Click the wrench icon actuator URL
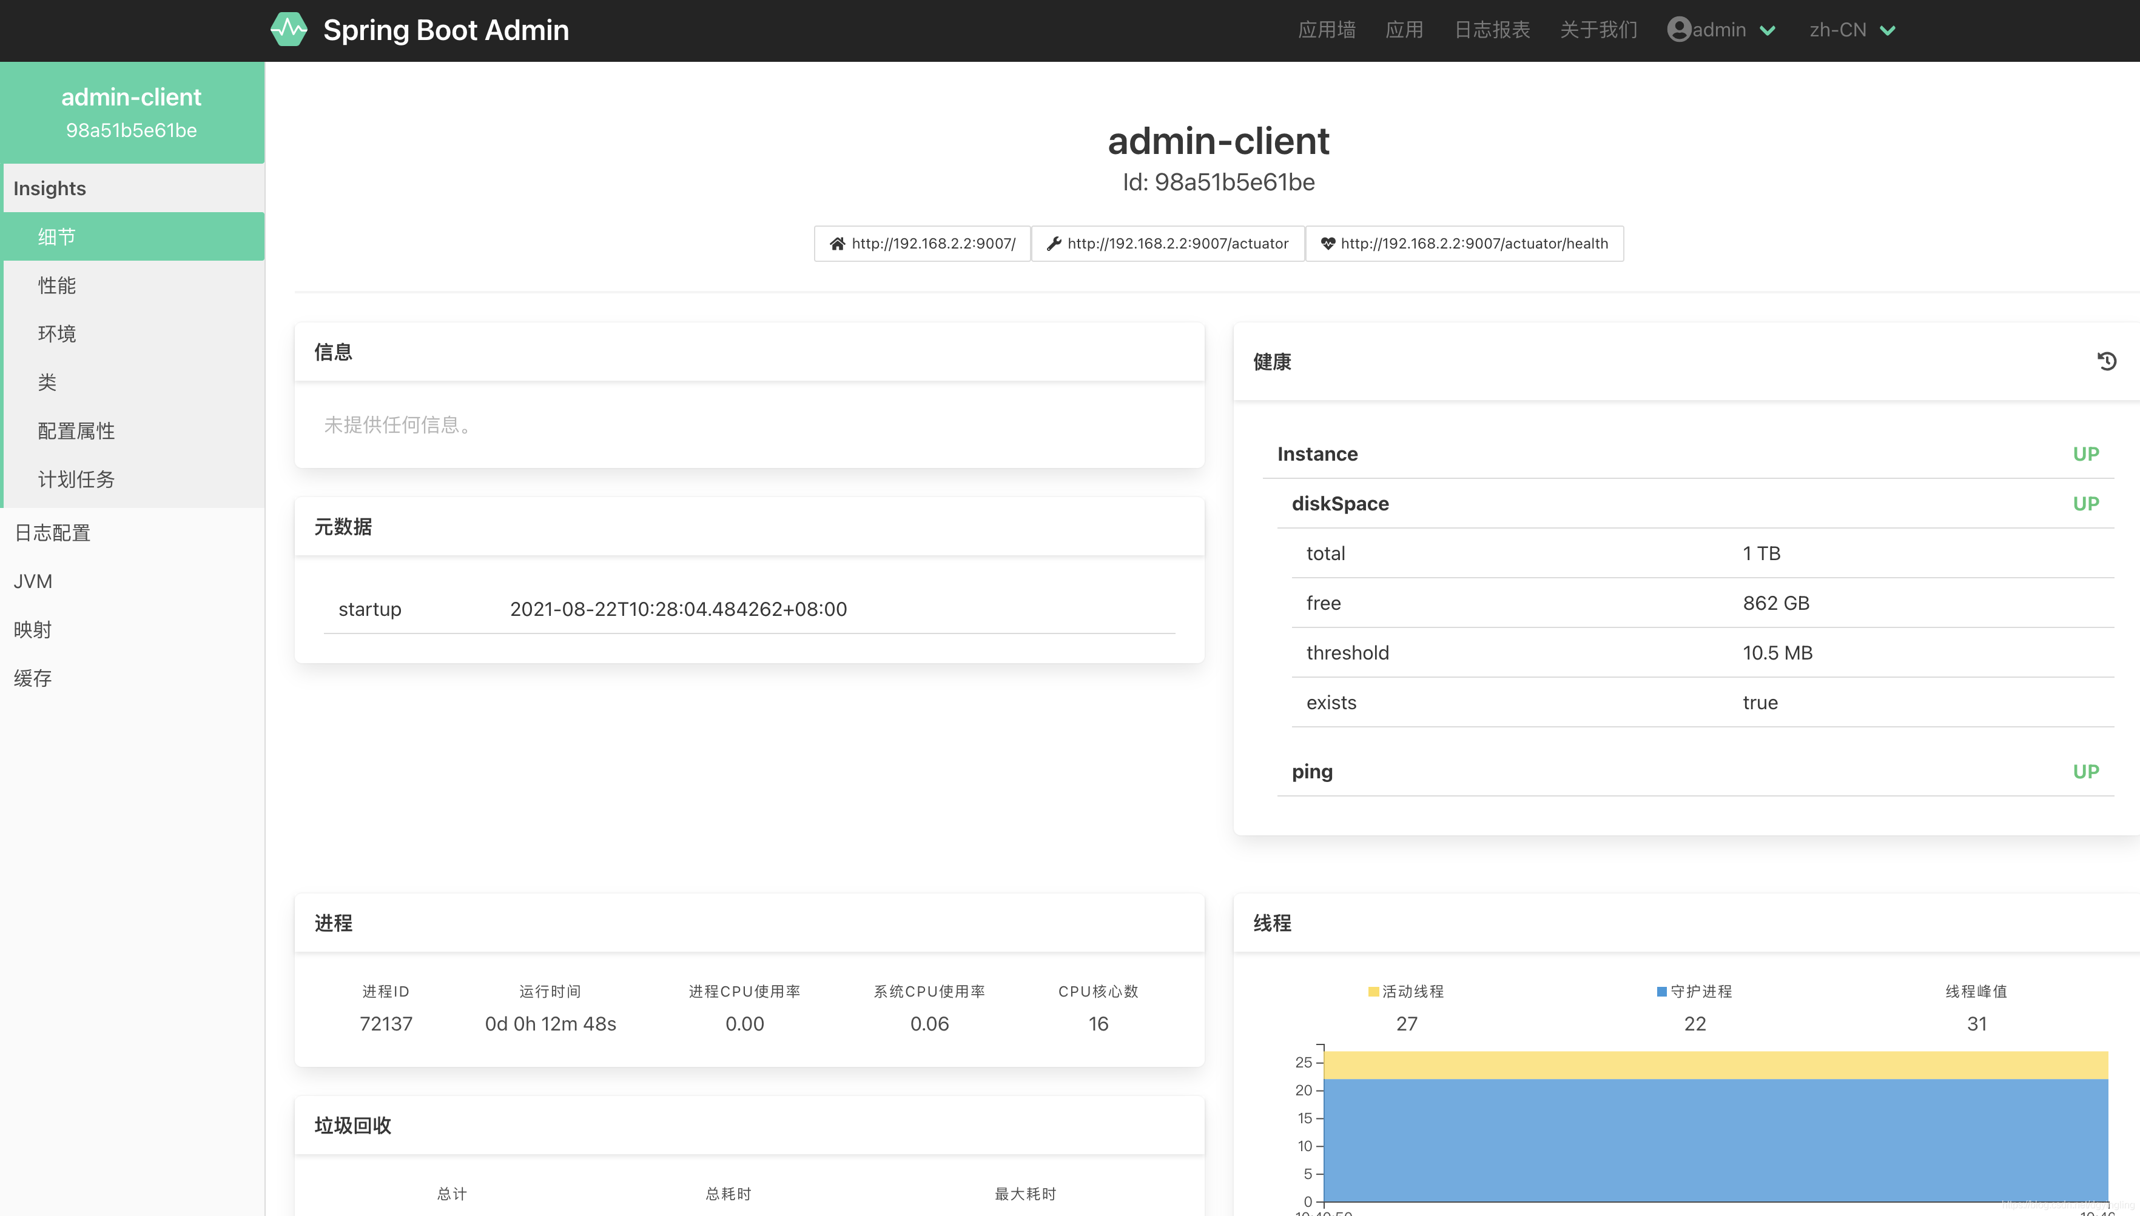The height and width of the screenshot is (1216, 2140). coord(1167,244)
